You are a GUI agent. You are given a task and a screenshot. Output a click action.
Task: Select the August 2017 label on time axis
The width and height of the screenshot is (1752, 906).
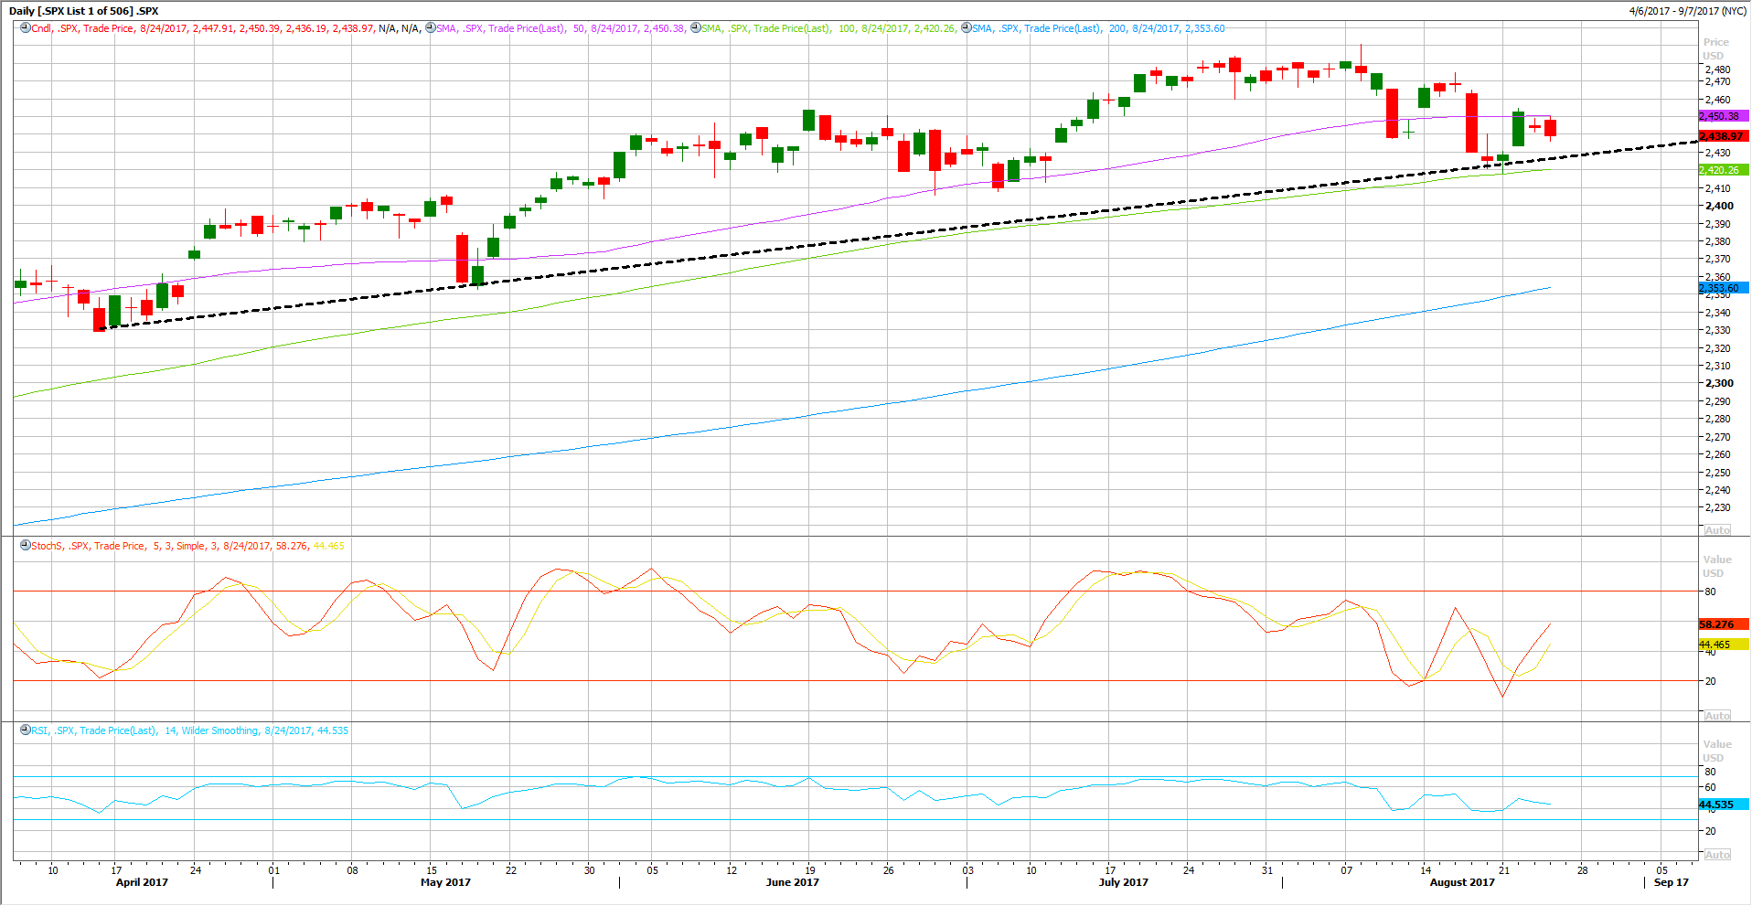pyautogui.click(x=1461, y=882)
